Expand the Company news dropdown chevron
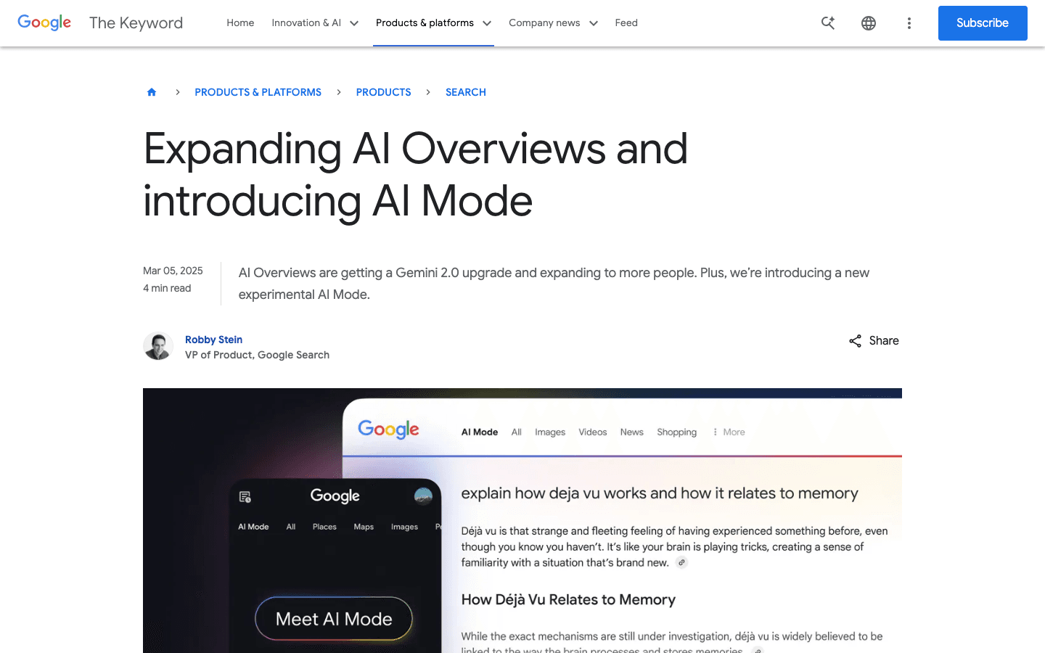 pos(594,23)
